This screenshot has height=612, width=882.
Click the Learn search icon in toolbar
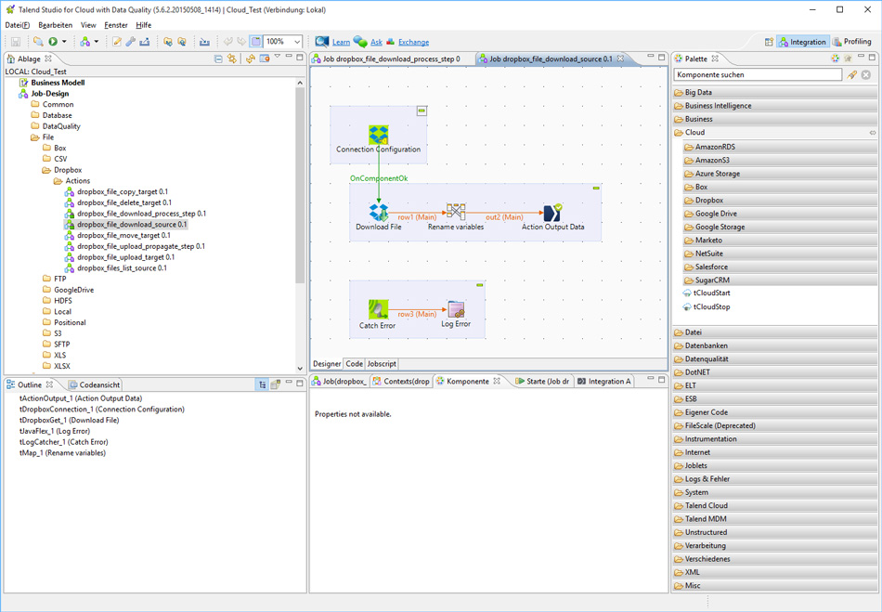[322, 42]
